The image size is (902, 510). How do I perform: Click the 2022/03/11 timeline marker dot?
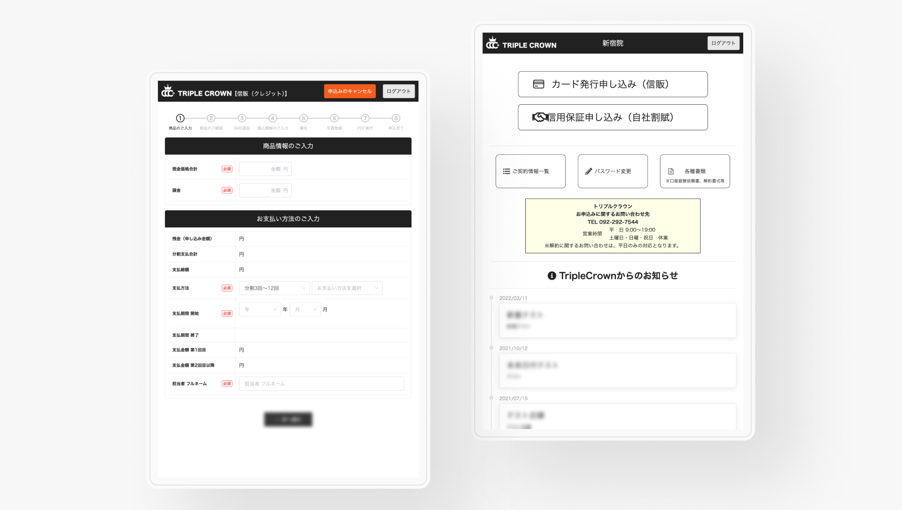491,298
